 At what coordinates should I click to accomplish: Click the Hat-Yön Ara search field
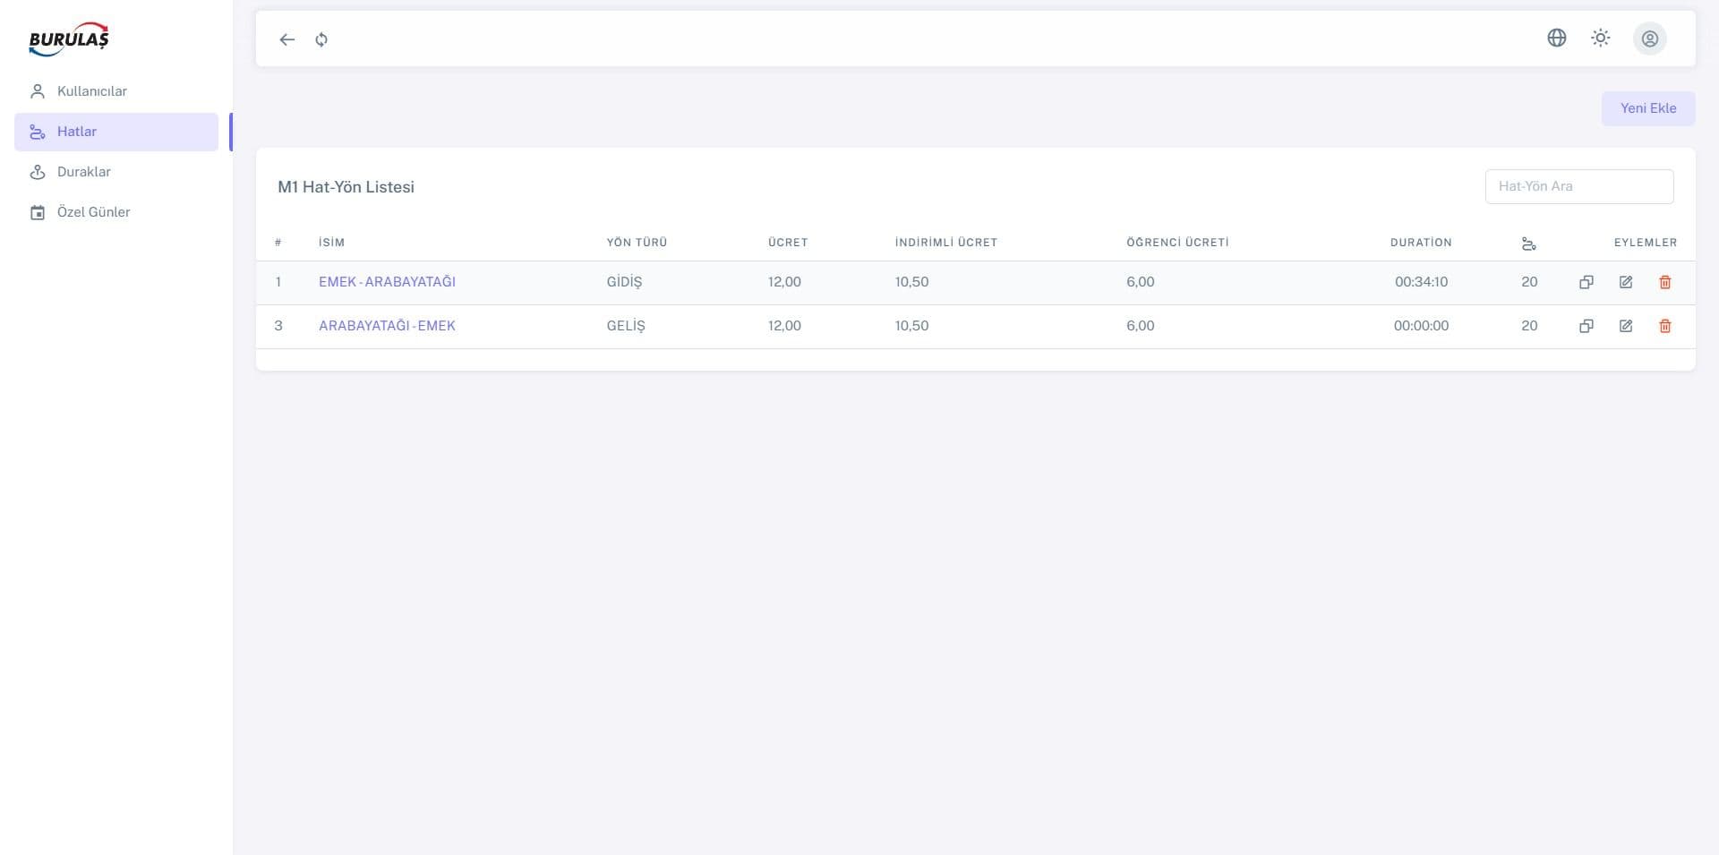(x=1578, y=186)
